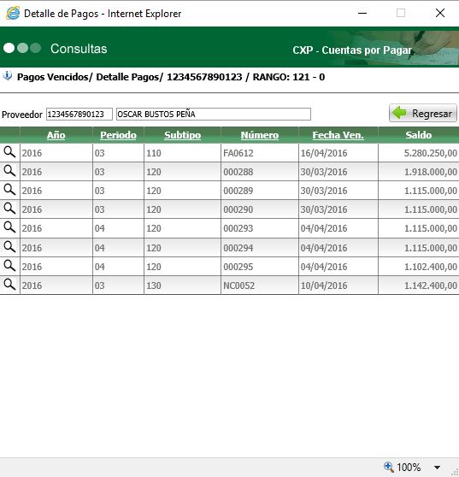This screenshot has width=459, height=477.
Task: Select the Número cell 000294
Action: point(238,248)
